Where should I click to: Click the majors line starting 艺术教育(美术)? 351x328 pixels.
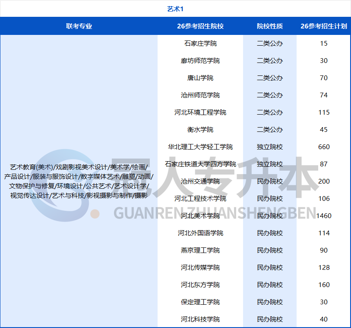click(x=79, y=167)
